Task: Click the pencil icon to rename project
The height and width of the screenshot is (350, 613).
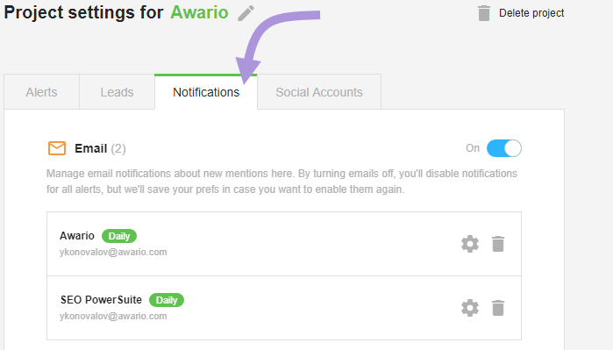Action: (x=246, y=13)
